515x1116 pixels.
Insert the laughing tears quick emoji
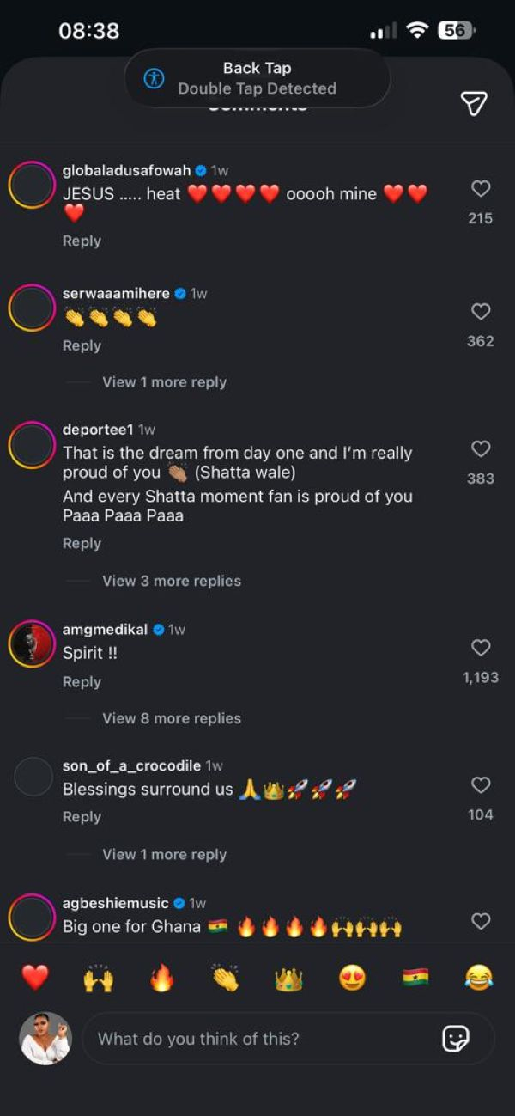(479, 978)
